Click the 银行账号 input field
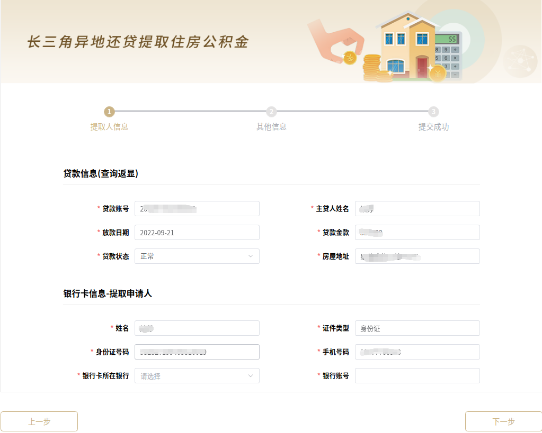 tap(417, 375)
